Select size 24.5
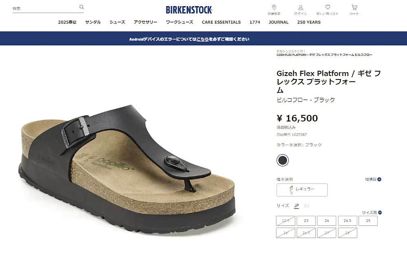The width and height of the screenshot is (407, 256). 347,221
